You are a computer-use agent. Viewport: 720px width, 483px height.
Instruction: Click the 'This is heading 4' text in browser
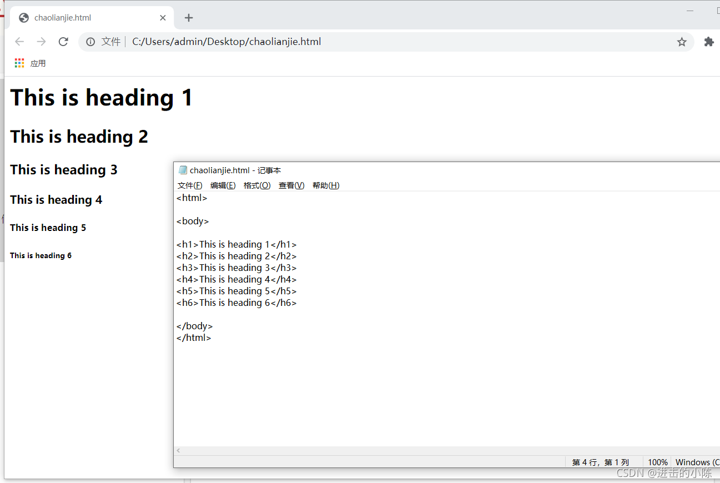tap(56, 200)
